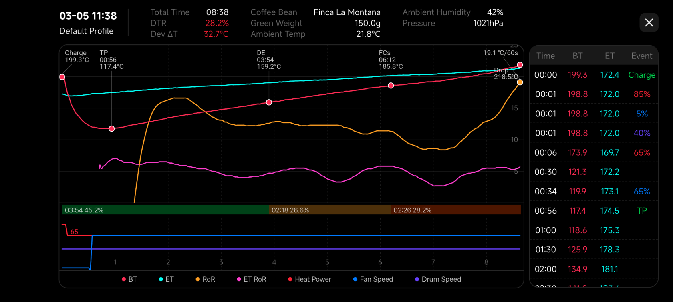The image size is (673, 302).
Task: Select the 00:56 TP row in table
Action: pyautogui.click(x=594, y=211)
